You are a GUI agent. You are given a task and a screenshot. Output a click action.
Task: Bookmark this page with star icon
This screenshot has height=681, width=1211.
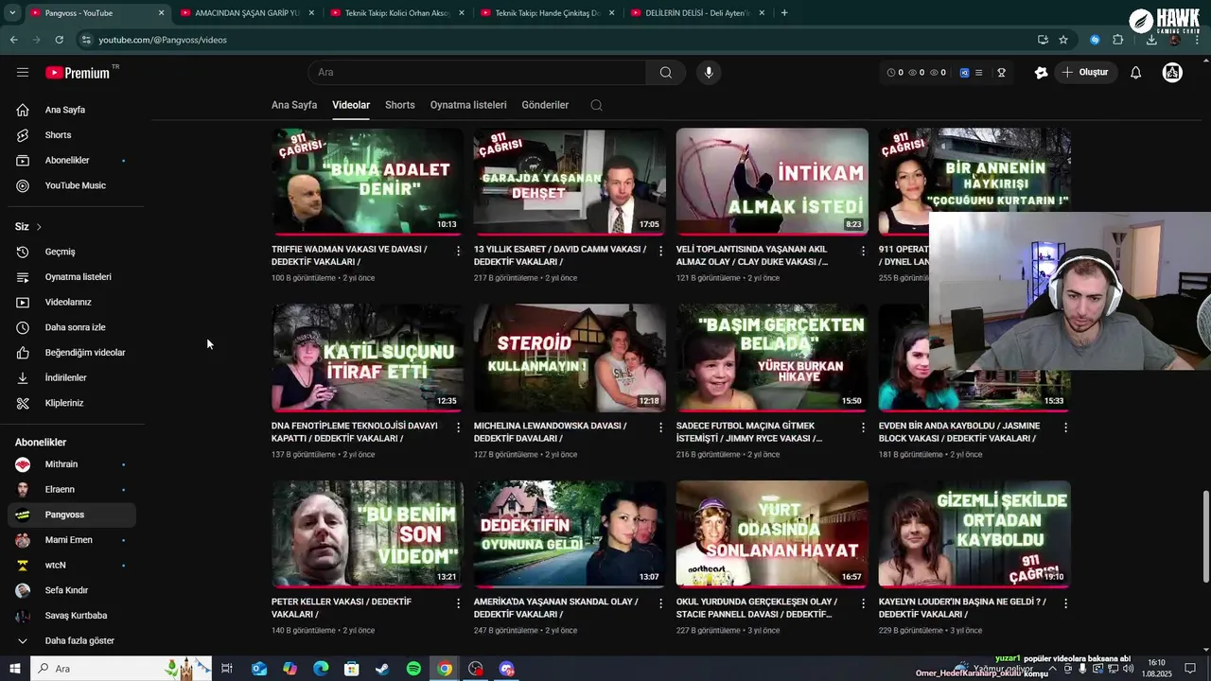[x=1063, y=40]
